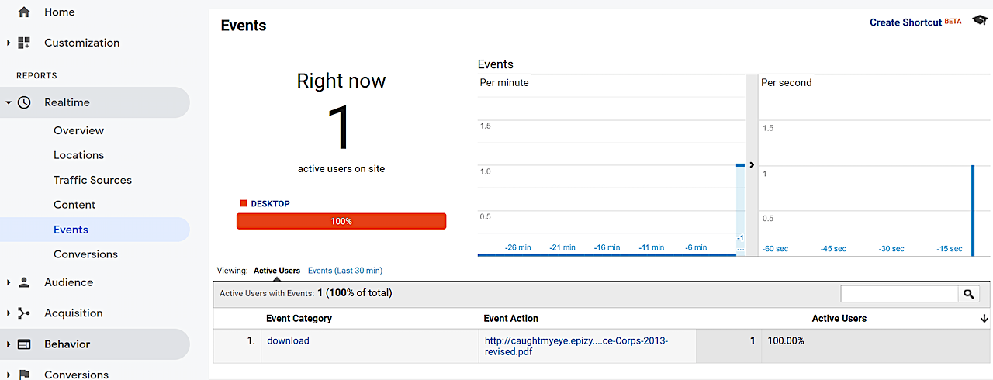The width and height of the screenshot is (993, 380).
Task: Click the Acquisition branching icon
Action: click(24, 313)
